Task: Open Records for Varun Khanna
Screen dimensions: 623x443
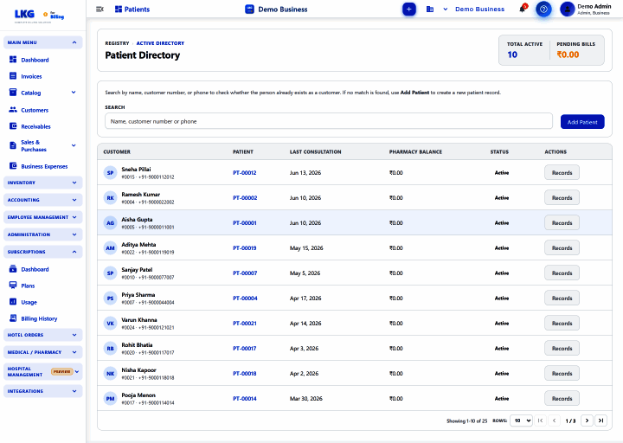Action: point(562,324)
